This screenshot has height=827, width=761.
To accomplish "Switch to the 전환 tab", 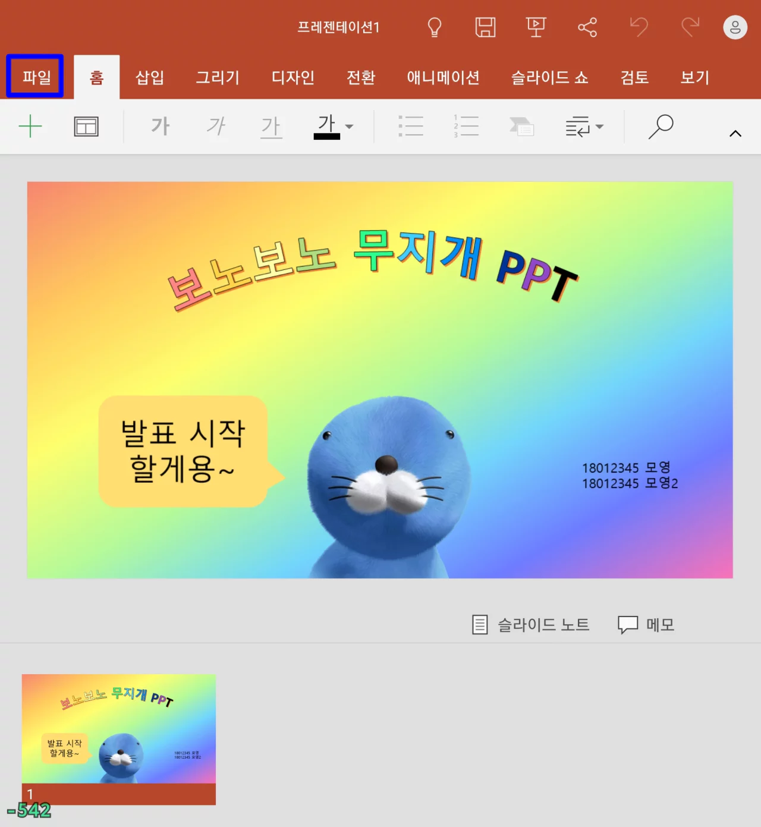I will [361, 77].
